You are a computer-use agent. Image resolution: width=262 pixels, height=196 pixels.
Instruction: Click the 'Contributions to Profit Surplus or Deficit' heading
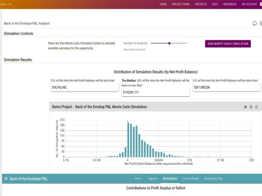156,188
